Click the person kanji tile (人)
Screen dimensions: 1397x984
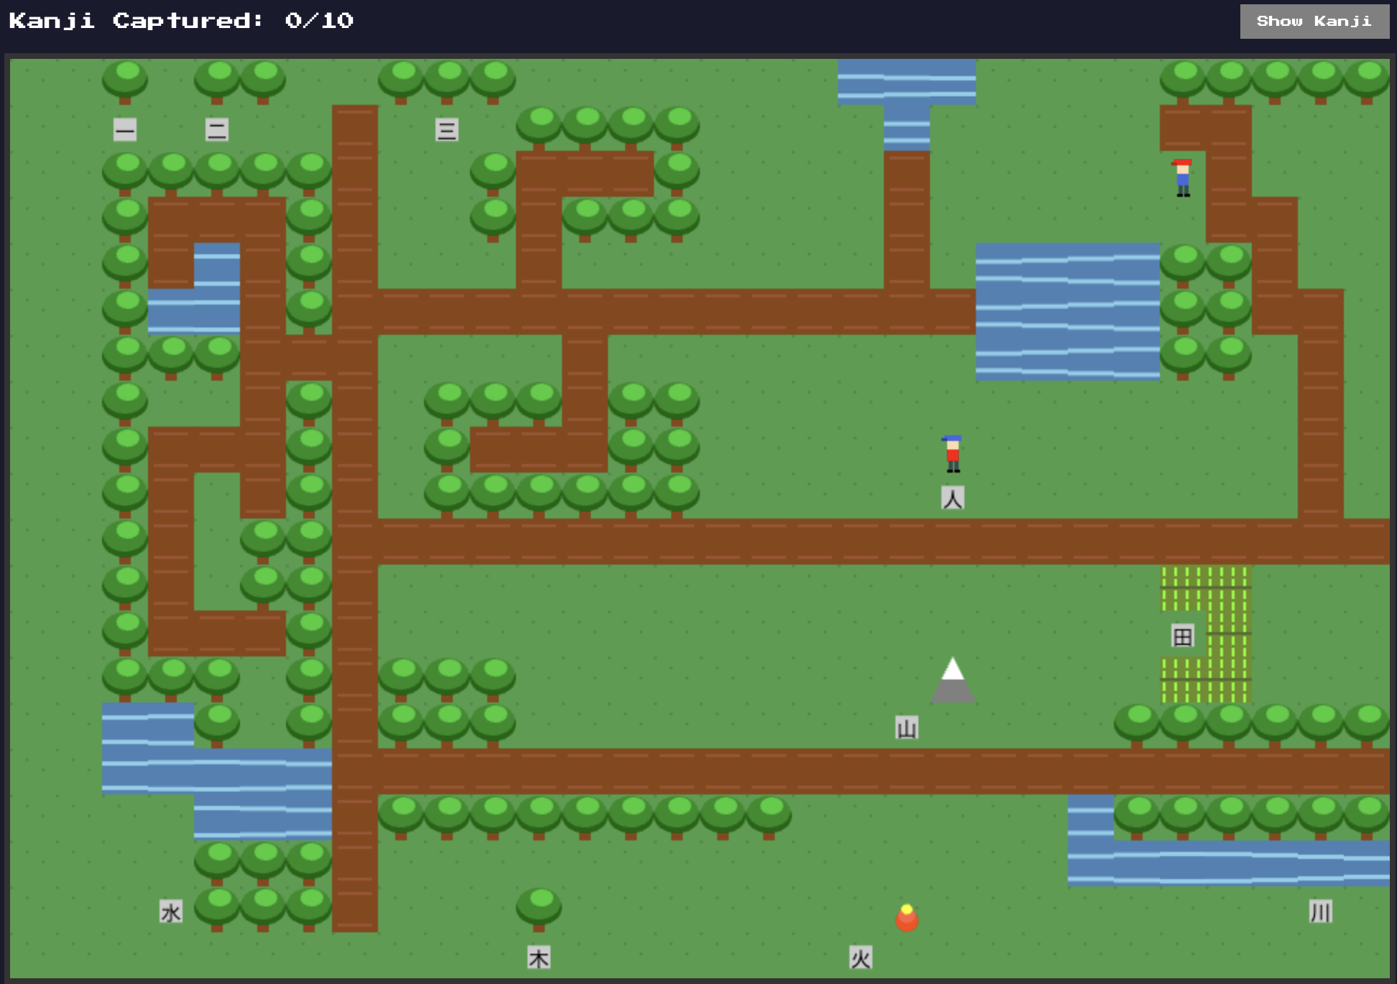point(952,498)
